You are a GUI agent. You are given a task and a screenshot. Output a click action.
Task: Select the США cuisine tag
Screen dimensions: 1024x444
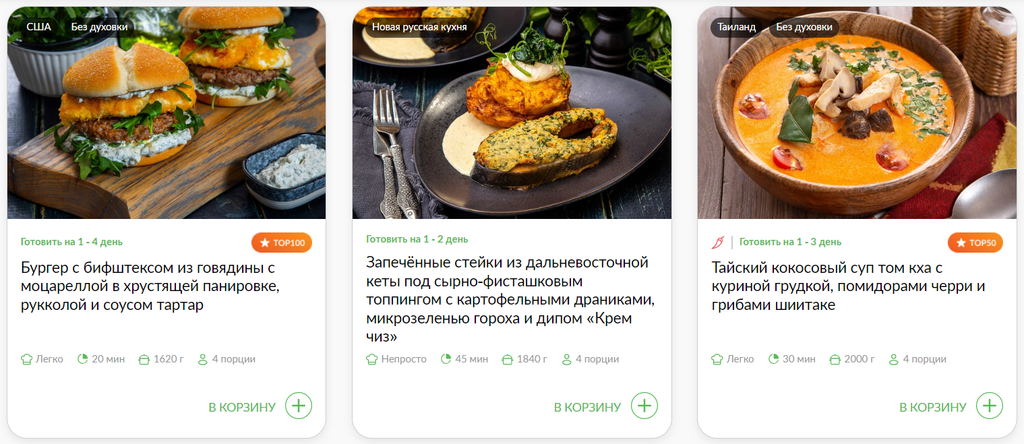(x=39, y=27)
